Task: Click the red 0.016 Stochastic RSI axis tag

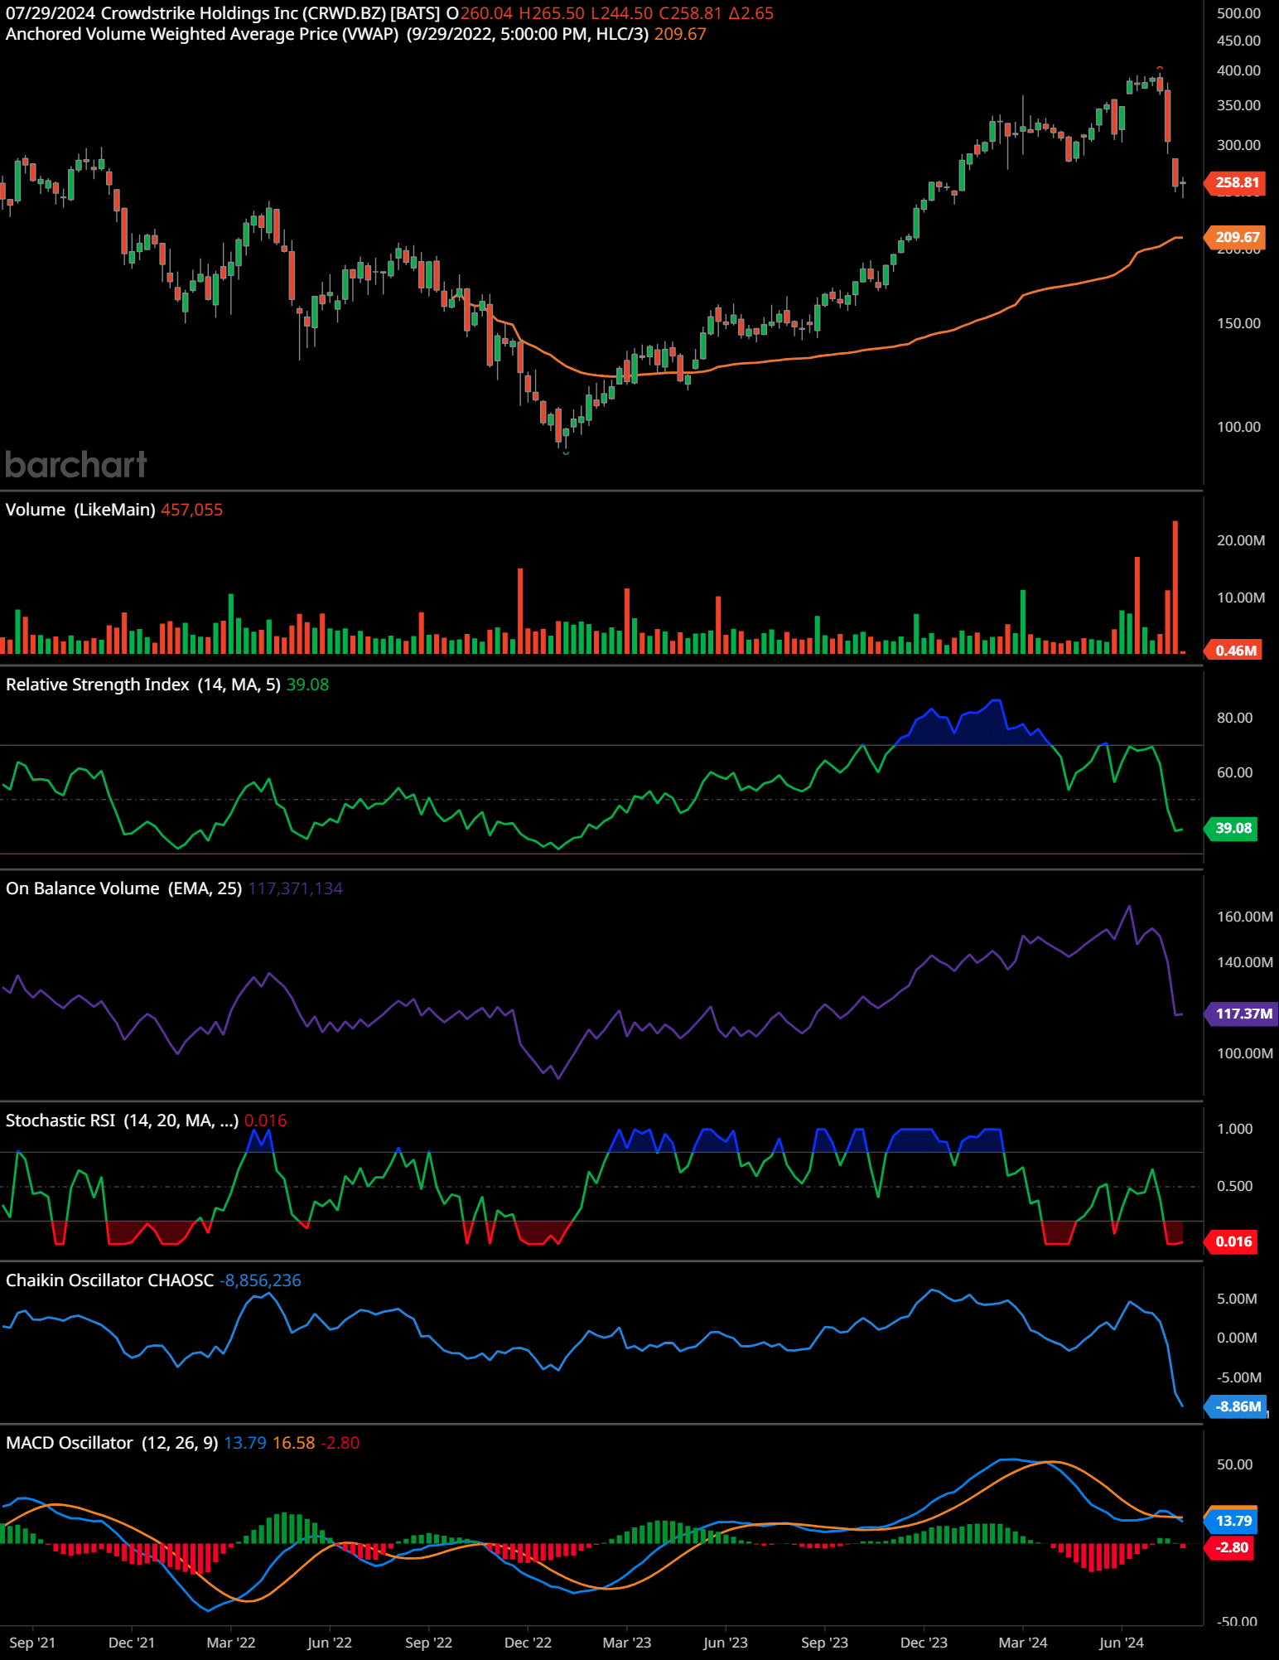Action: (x=1233, y=1241)
